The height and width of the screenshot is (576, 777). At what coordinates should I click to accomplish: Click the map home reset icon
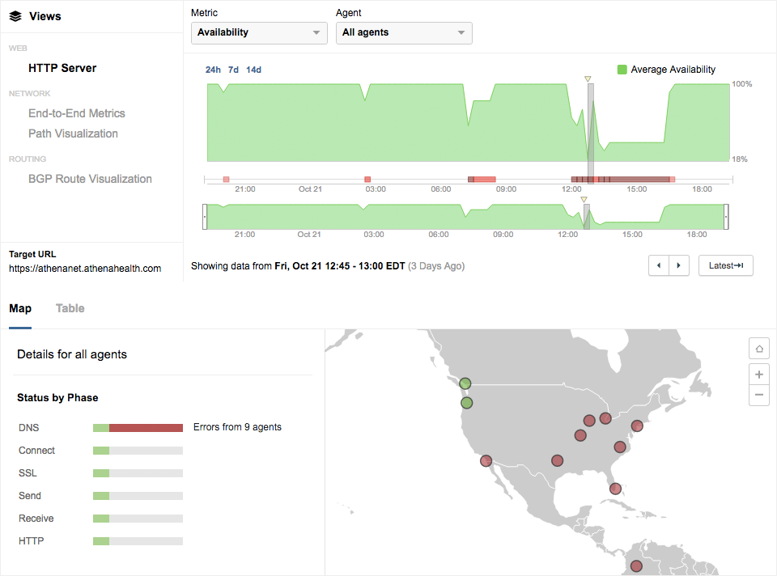pyautogui.click(x=758, y=349)
